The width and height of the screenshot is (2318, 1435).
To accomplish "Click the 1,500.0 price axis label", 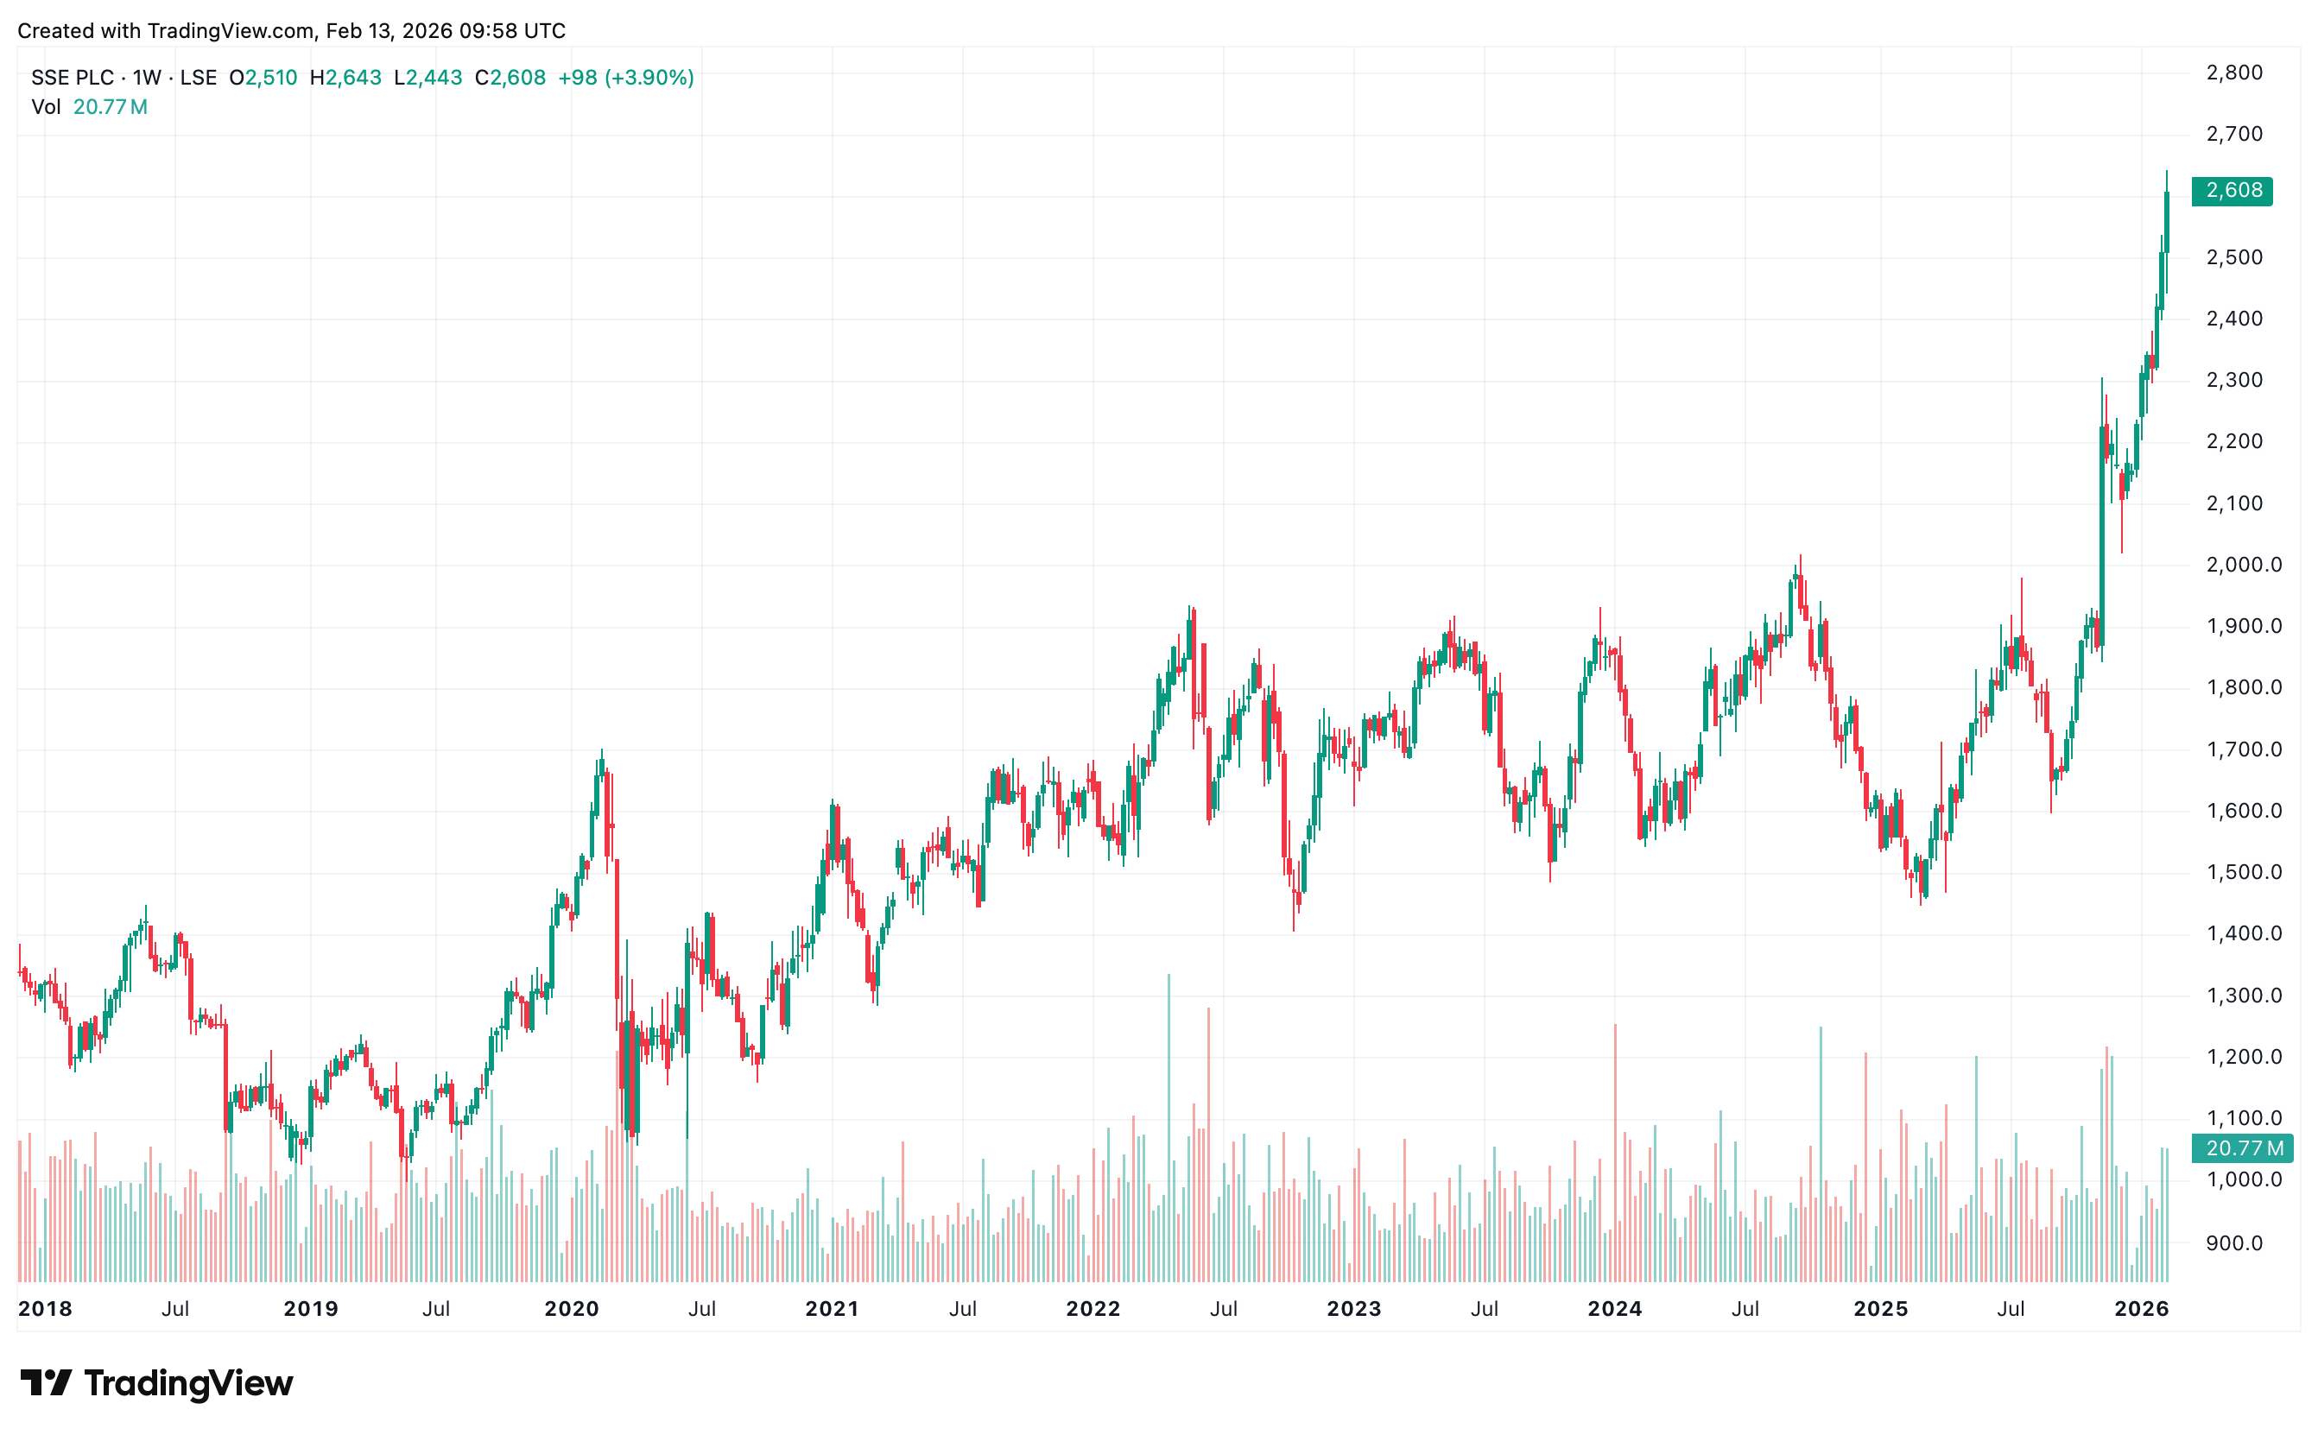I will click(x=2243, y=872).
